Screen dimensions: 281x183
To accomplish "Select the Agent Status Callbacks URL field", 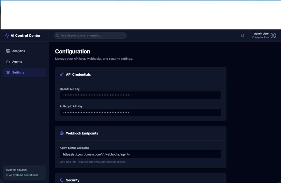I will point(140,154).
